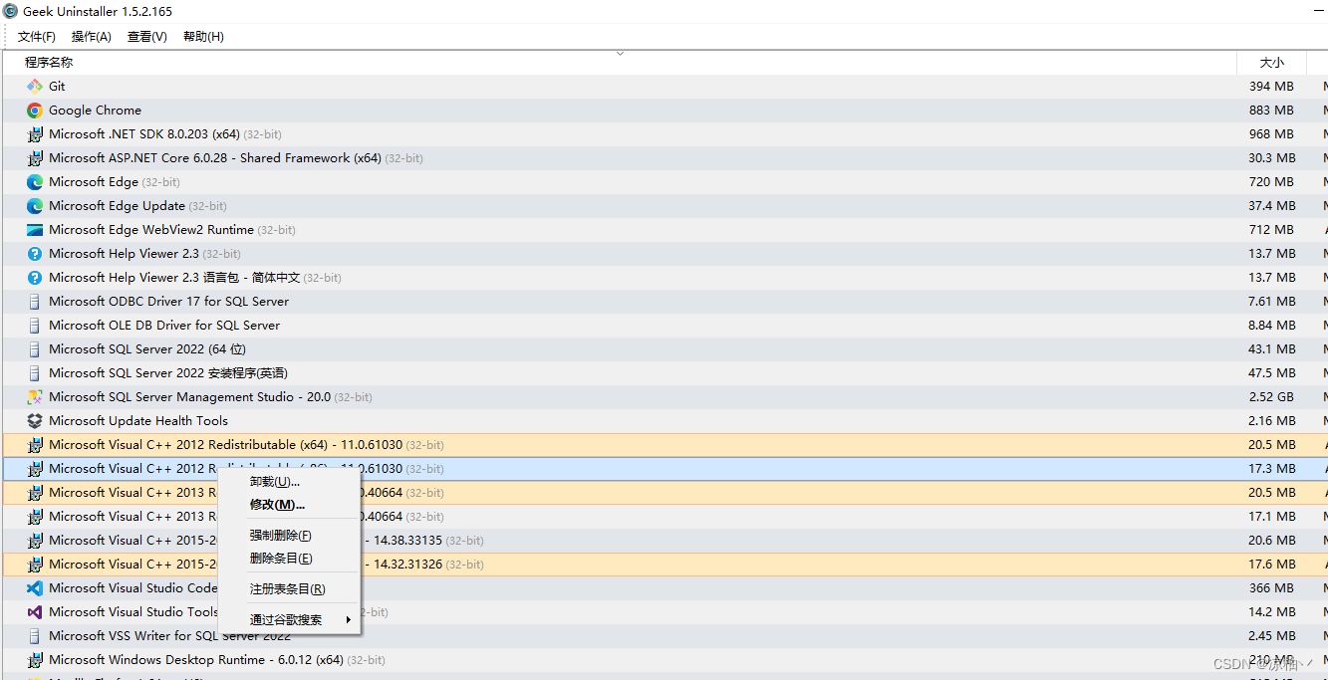Click the 968 MB size cell
The height and width of the screenshot is (680, 1328).
pyautogui.click(x=1271, y=134)
